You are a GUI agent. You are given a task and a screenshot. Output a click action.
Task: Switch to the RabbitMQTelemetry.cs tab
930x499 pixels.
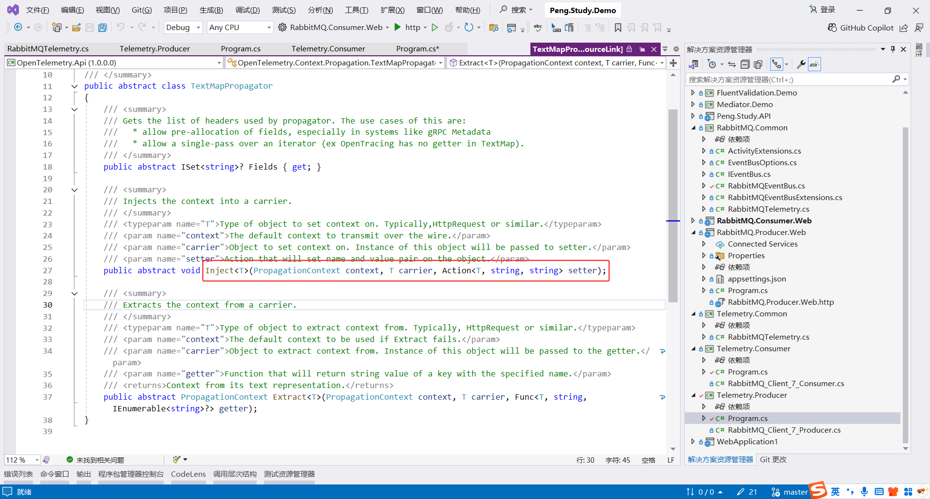pos(48,49)
